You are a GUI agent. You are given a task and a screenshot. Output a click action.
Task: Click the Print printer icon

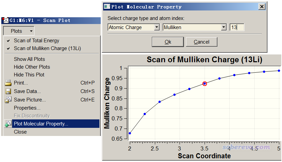coord(8,83)
